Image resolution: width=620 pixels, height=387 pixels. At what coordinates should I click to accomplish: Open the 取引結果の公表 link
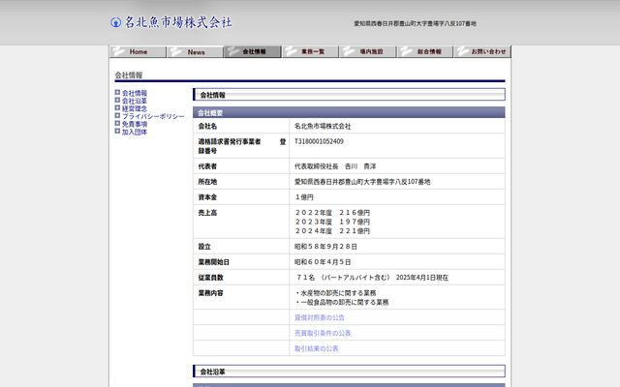point(317,348)
